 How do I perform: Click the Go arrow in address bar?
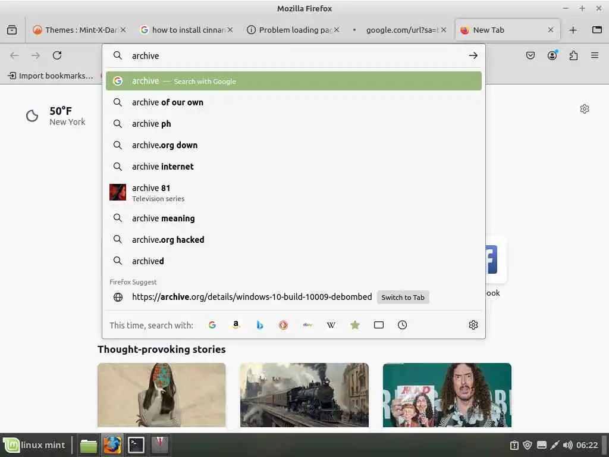click(x=473, y=55)
